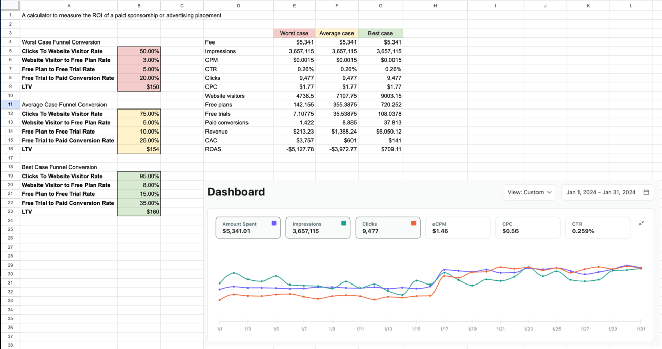Toggle the Clicks metric card
Viewport: 662px width, 349px height.
pos(387,228)
